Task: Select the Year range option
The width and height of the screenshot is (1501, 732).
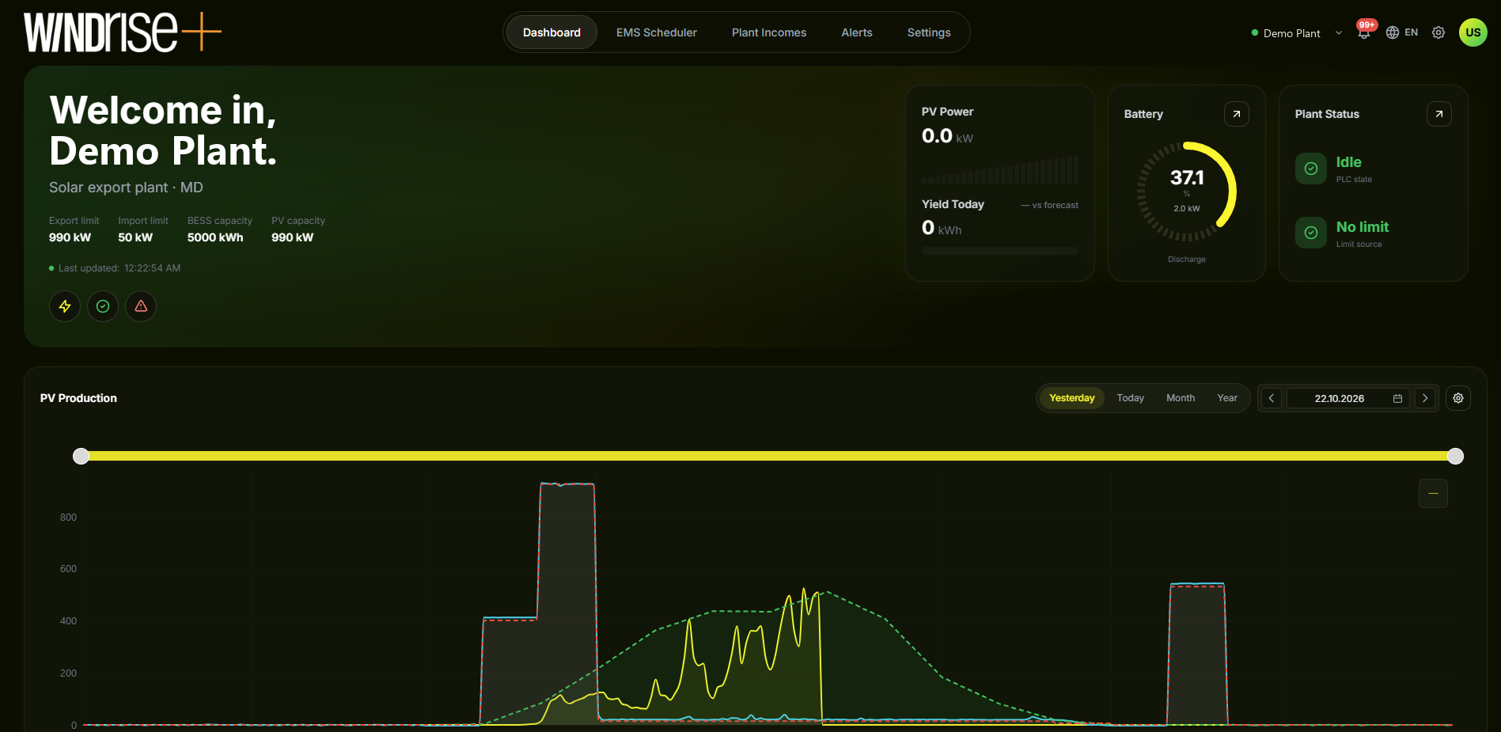Action: [x=1226, y=398]
